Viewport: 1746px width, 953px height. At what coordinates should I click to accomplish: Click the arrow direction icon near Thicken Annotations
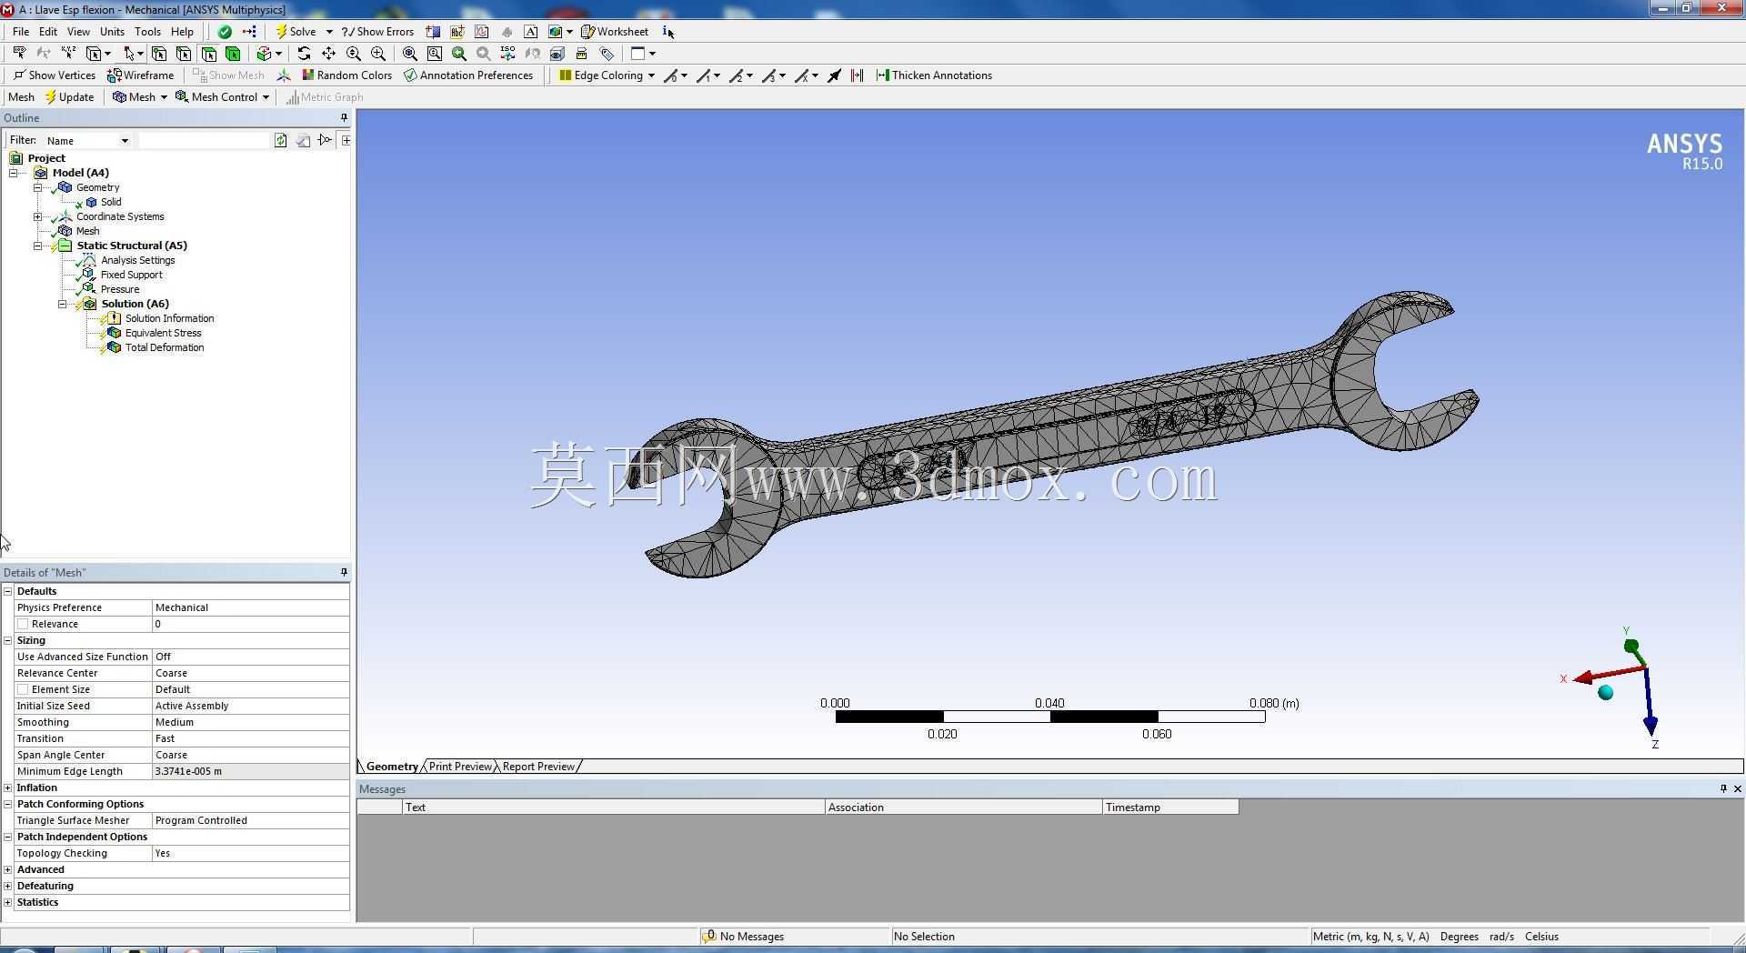(834, 75)
